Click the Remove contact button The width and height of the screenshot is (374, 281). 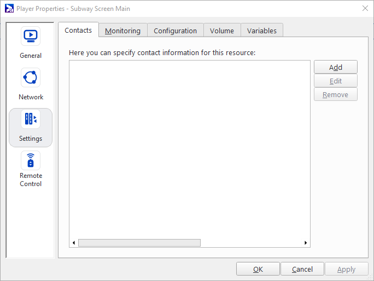(x=335, y=94)
